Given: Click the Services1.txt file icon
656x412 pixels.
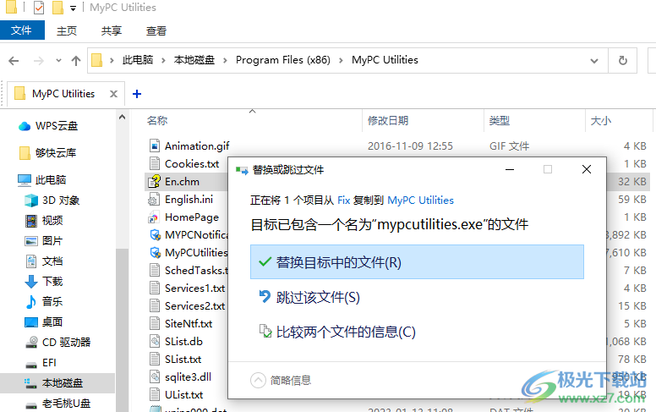Looking at the screenshot, I should 155,288.
